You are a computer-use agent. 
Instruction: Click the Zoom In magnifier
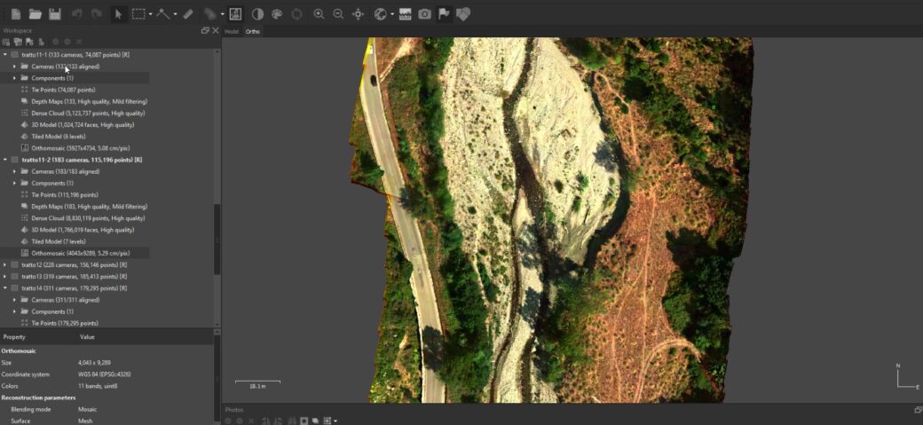click(x=319, y=14)
